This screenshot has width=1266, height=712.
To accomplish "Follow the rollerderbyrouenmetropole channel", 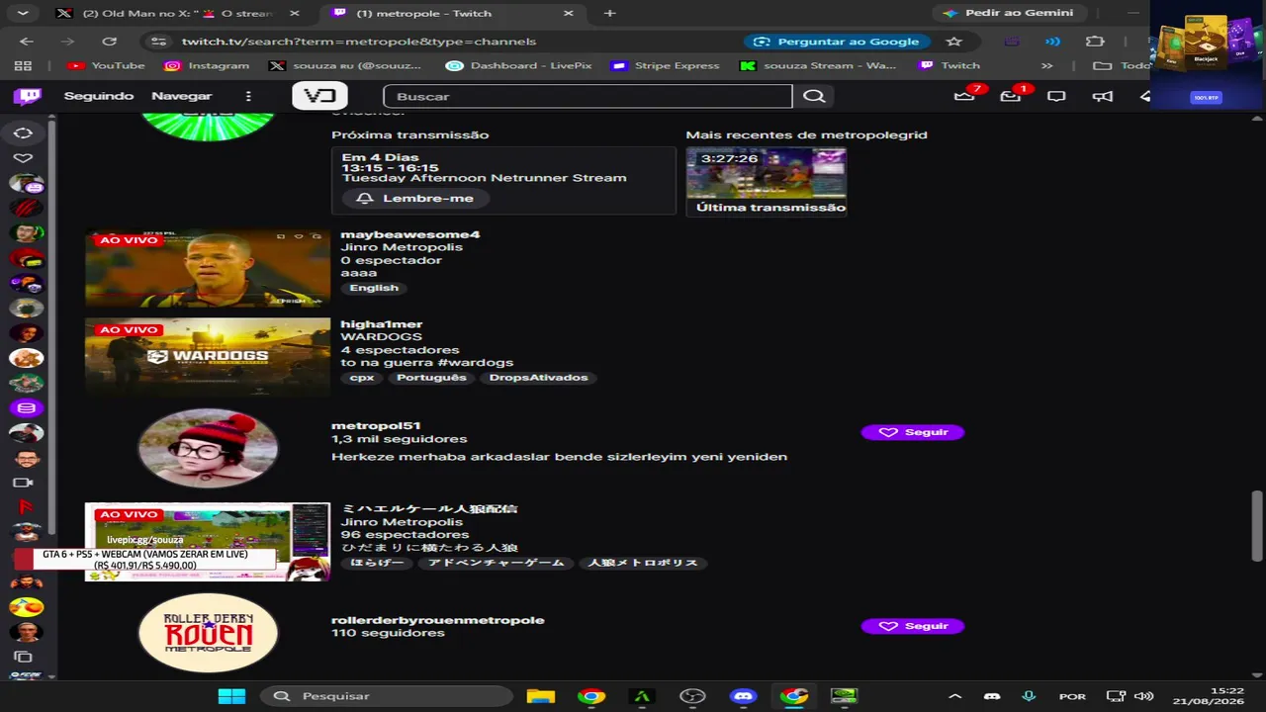I will click(x=912, y=626).
